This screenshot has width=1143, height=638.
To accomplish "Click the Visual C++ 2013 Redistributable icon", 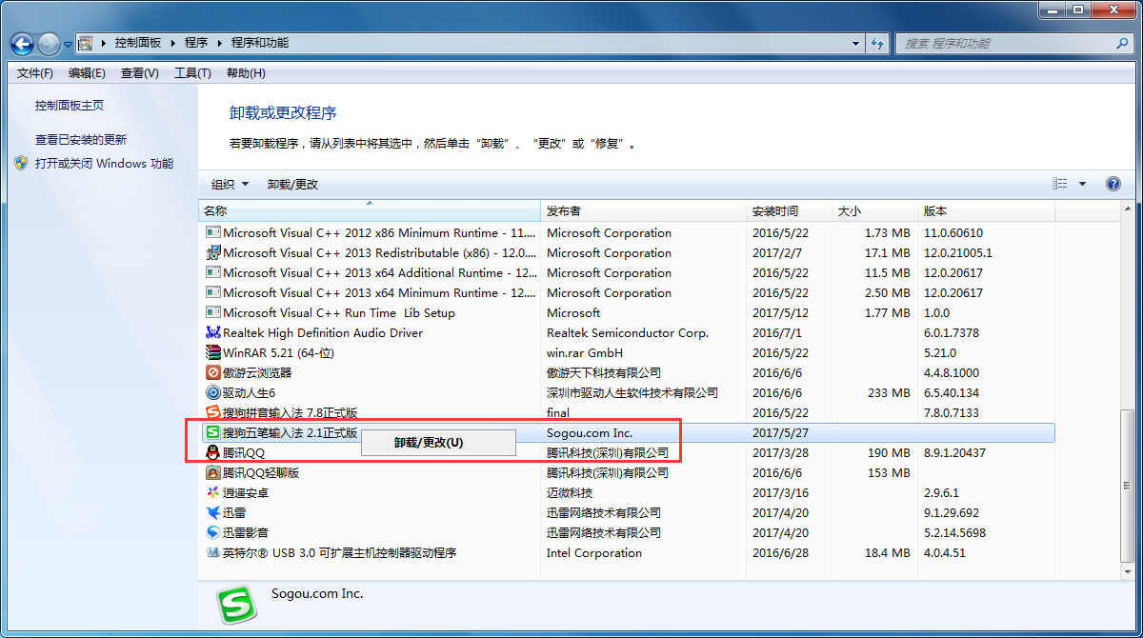I will [x=213, y=252].
